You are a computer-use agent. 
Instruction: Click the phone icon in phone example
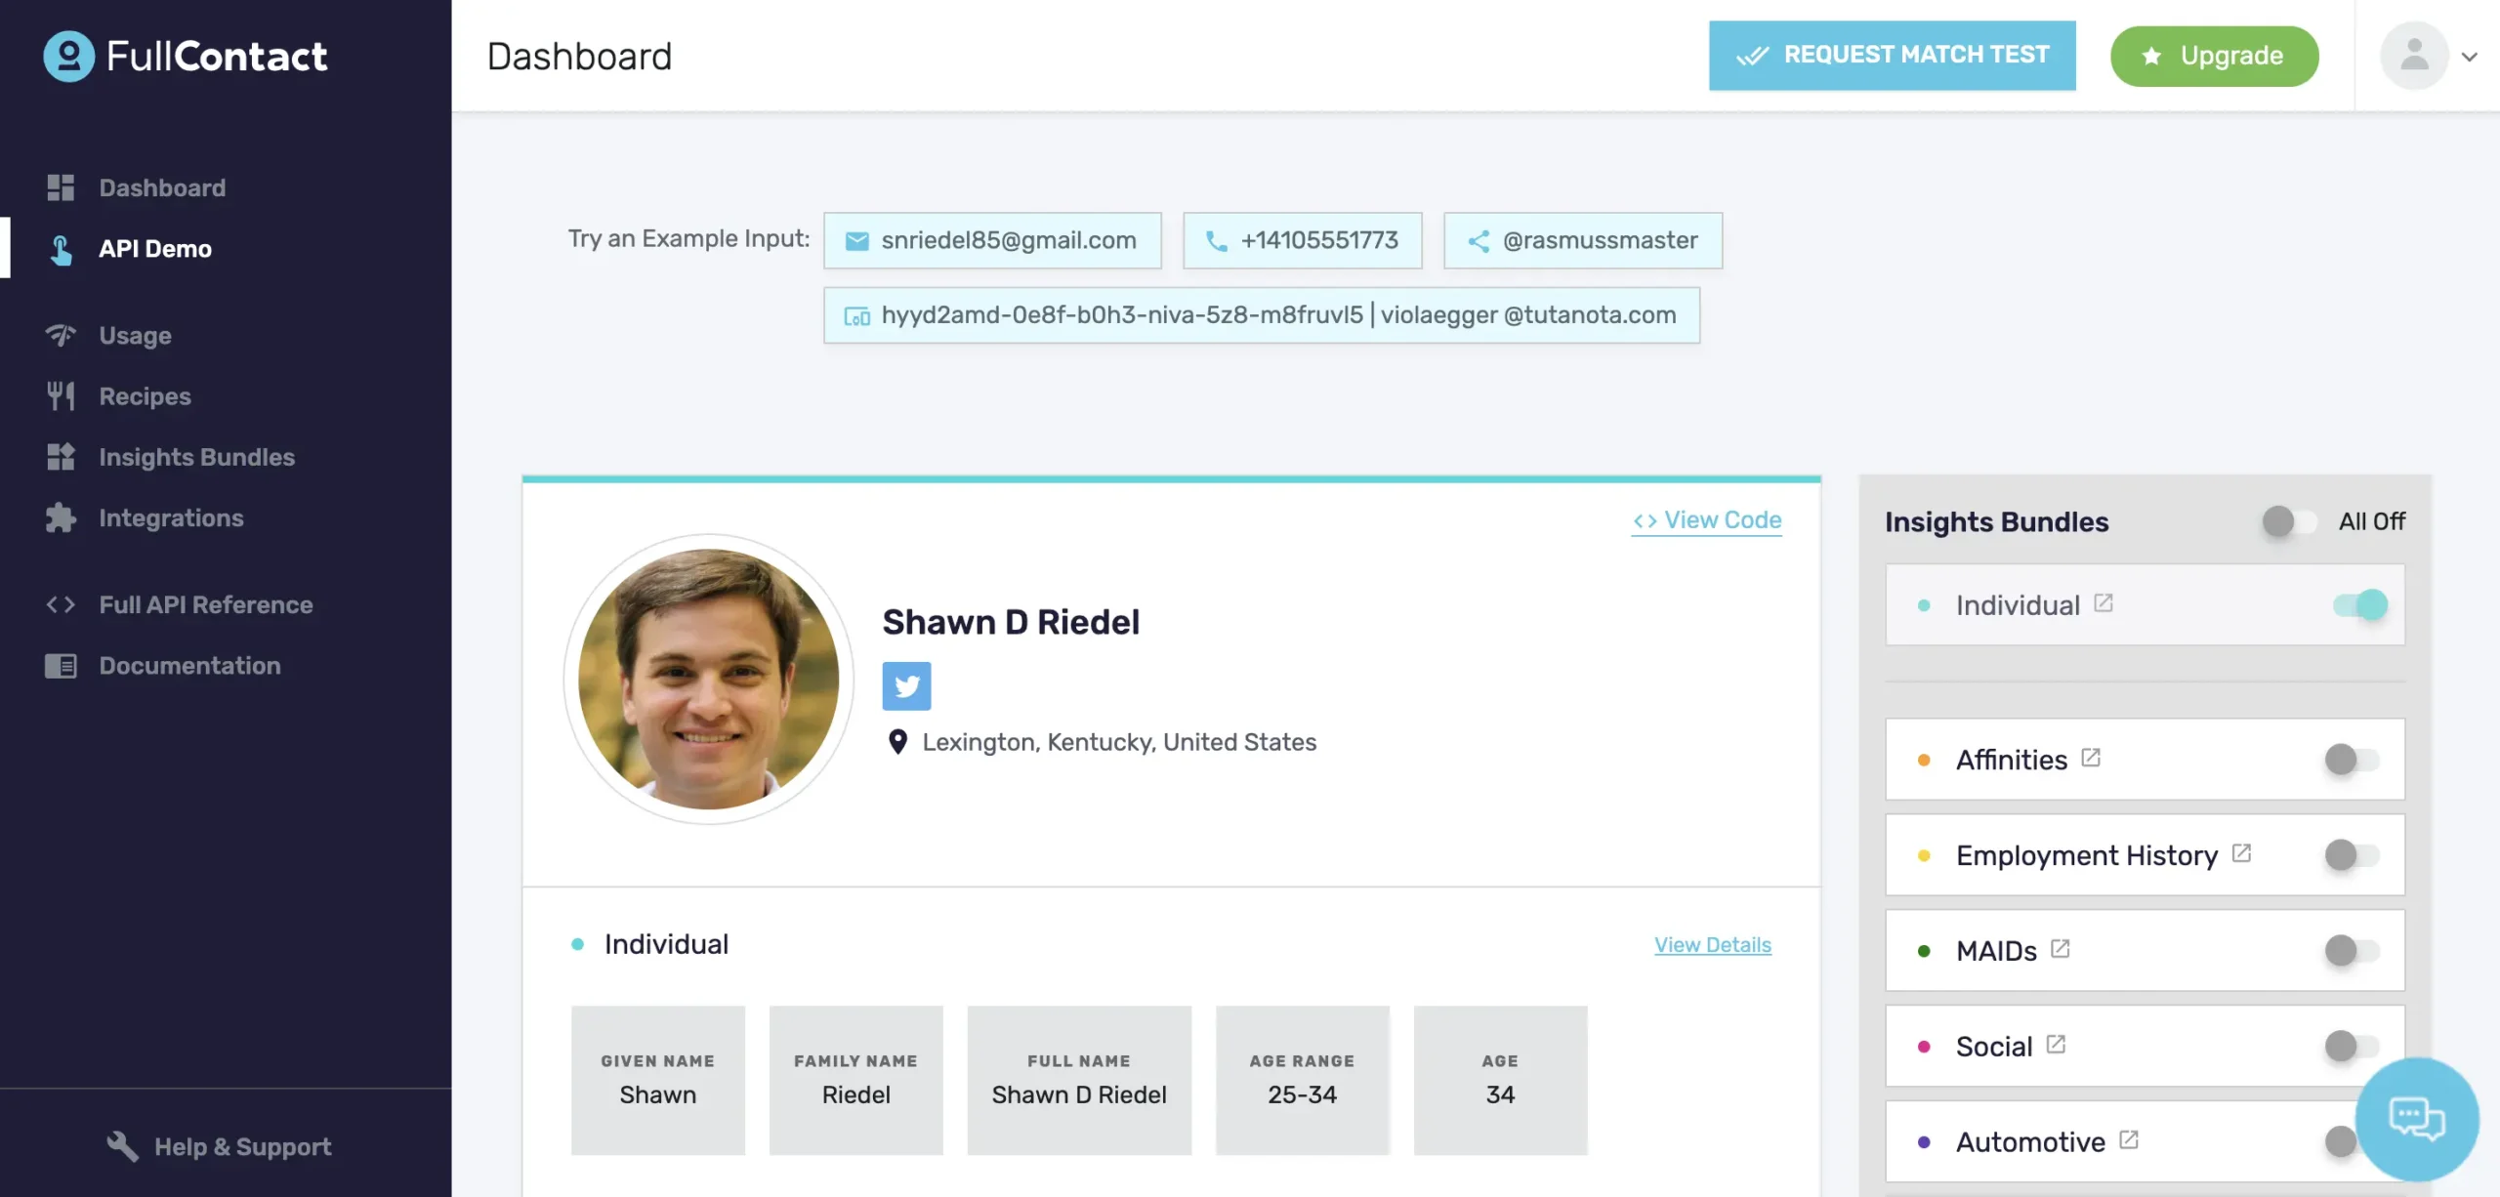tap(1216, 241)
